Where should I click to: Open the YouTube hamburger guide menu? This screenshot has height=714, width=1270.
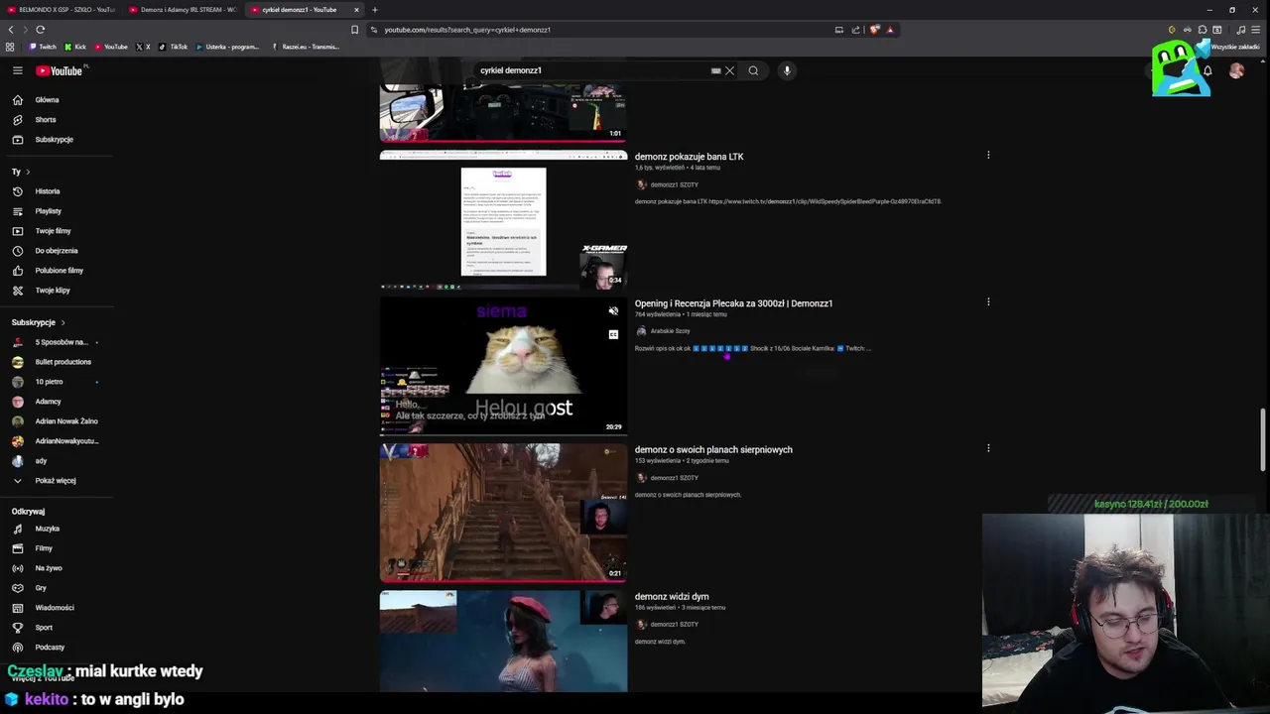pyautogui.click(x=17, y=70)
